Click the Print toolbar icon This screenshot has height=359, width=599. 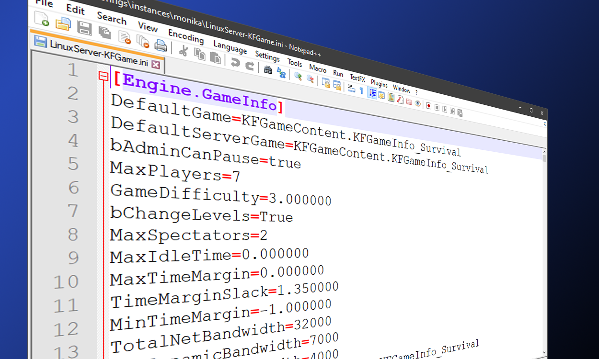pos(161,45)
